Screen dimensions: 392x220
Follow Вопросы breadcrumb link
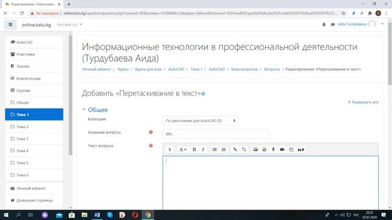coord(272,69)
